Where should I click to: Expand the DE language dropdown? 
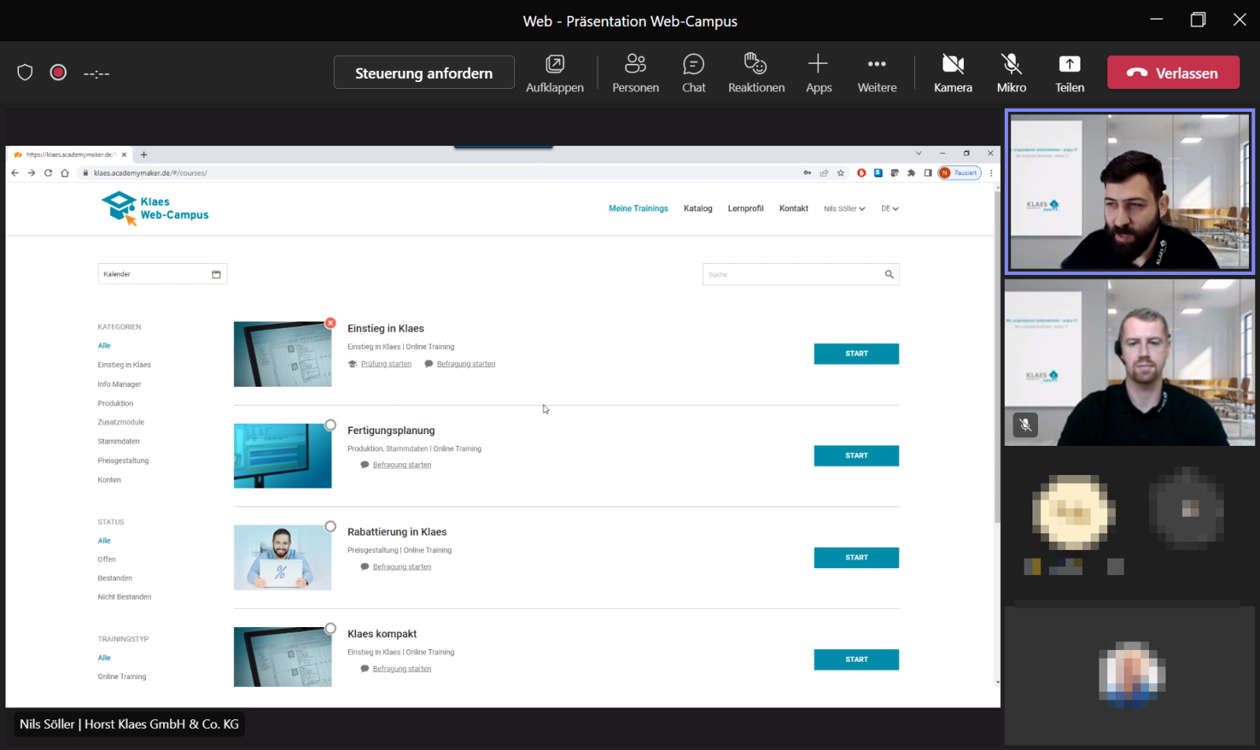point(890,209)
